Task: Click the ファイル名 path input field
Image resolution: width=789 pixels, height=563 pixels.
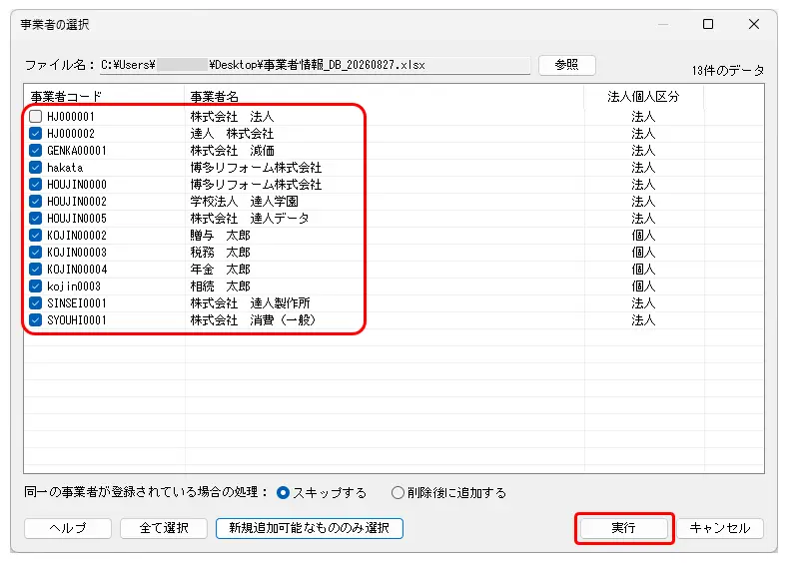Action: coord(315,66)
